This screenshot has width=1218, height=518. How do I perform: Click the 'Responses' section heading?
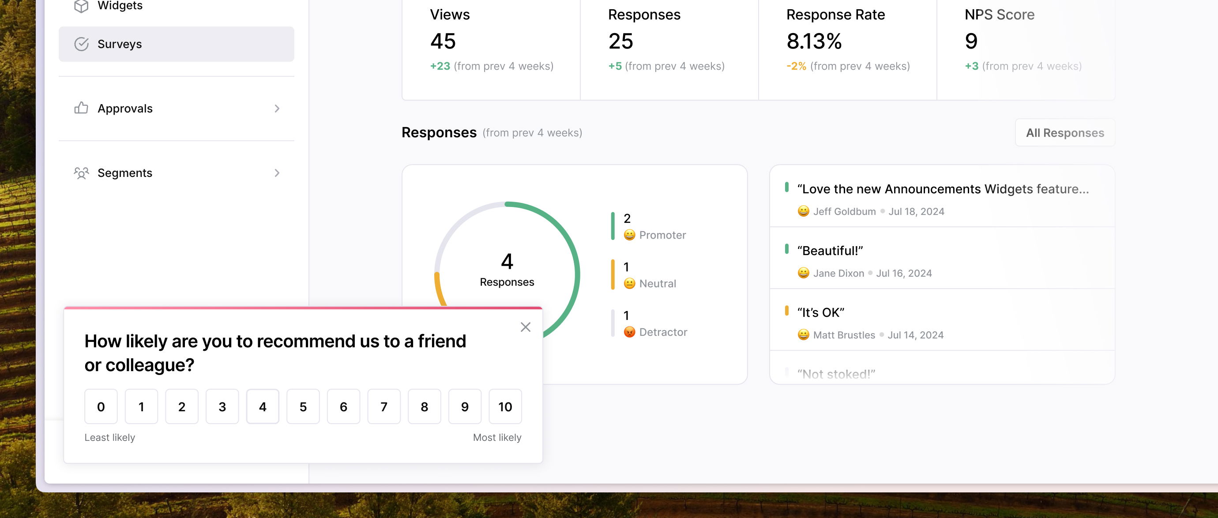[x=439, y=133]
